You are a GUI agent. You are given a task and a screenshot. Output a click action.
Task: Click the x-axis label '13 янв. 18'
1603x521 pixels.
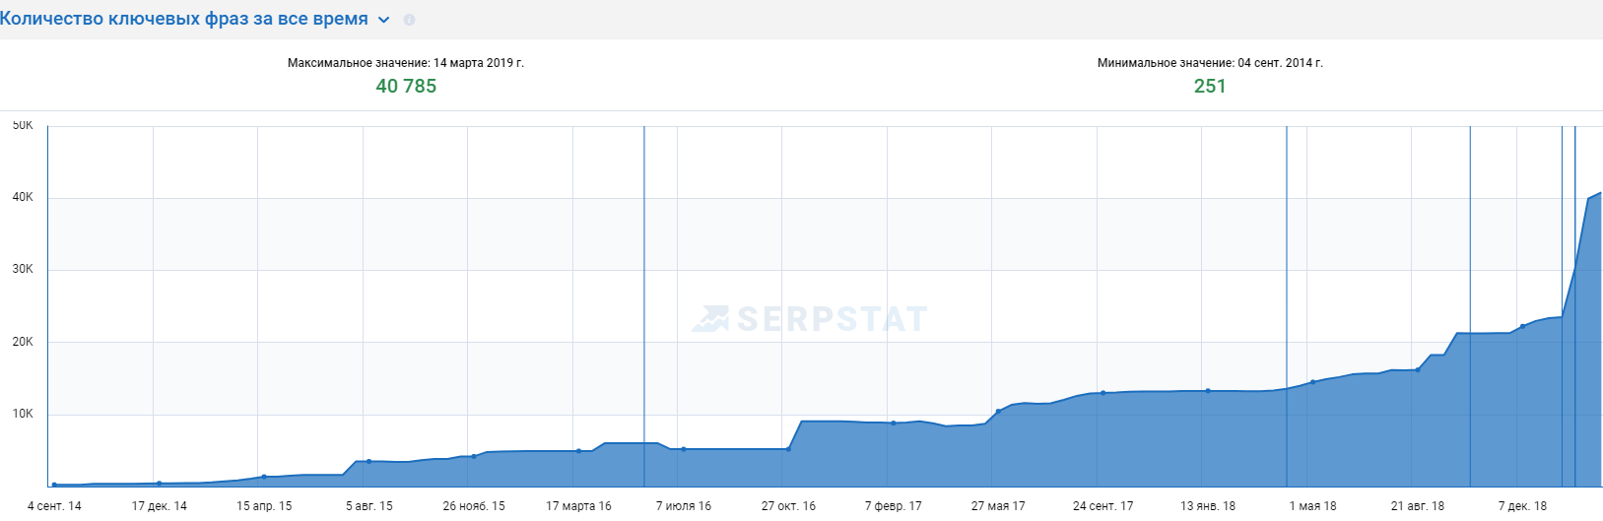click(x=1208, y=506)
